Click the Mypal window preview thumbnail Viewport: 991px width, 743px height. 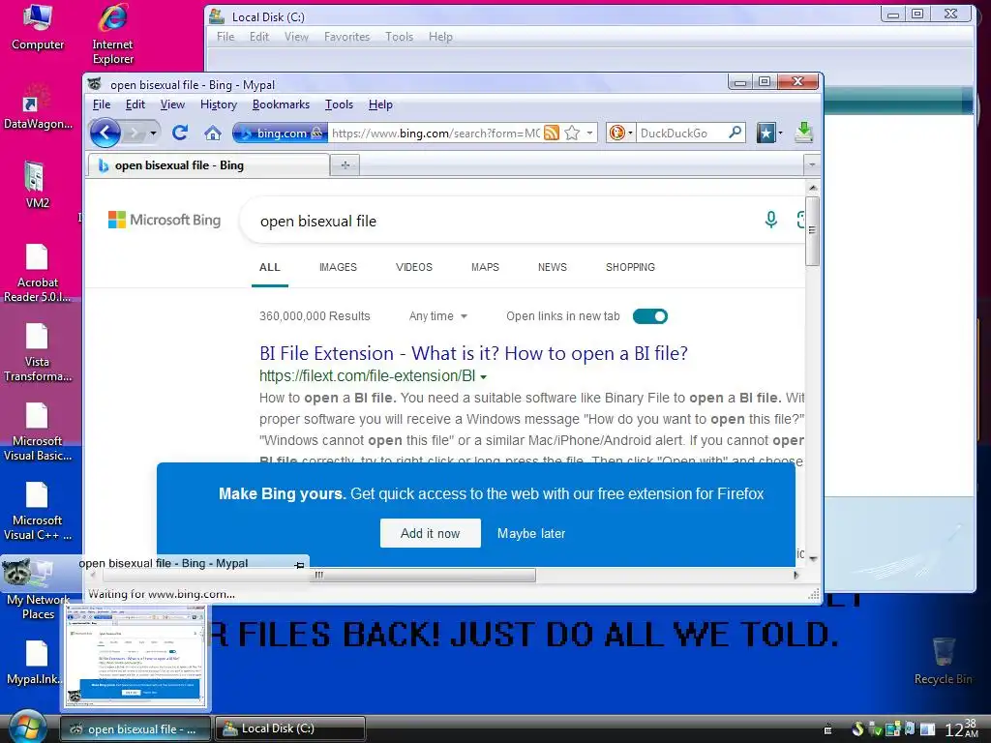click(x=135, y=658)
